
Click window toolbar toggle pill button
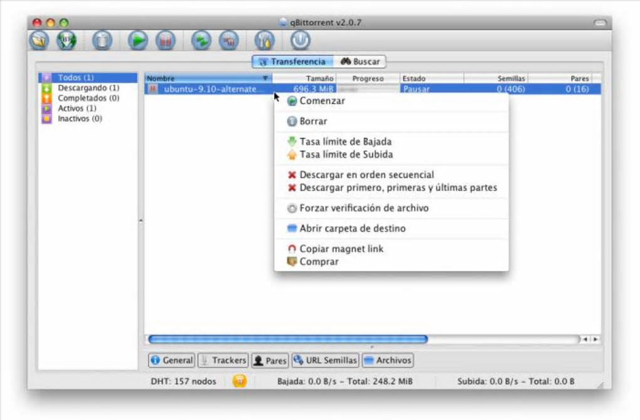(600, 23)
